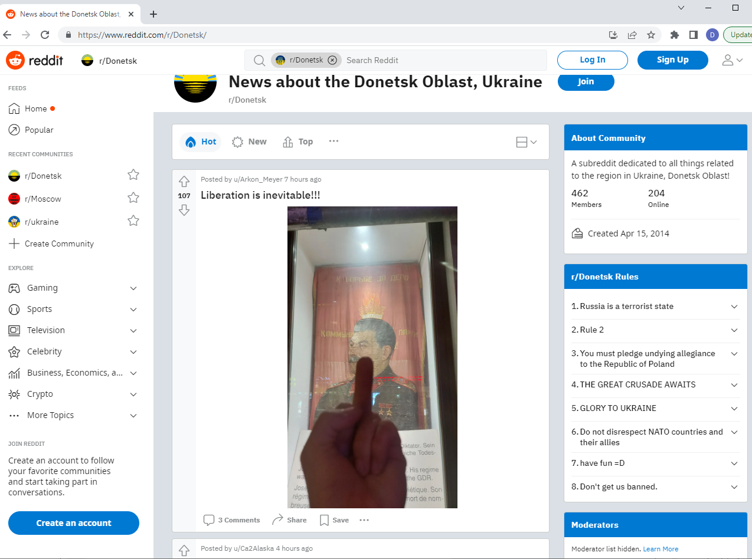Star r/Donetsk in recent communities
The width and height of the screenshot is (752, 559).
133,175
